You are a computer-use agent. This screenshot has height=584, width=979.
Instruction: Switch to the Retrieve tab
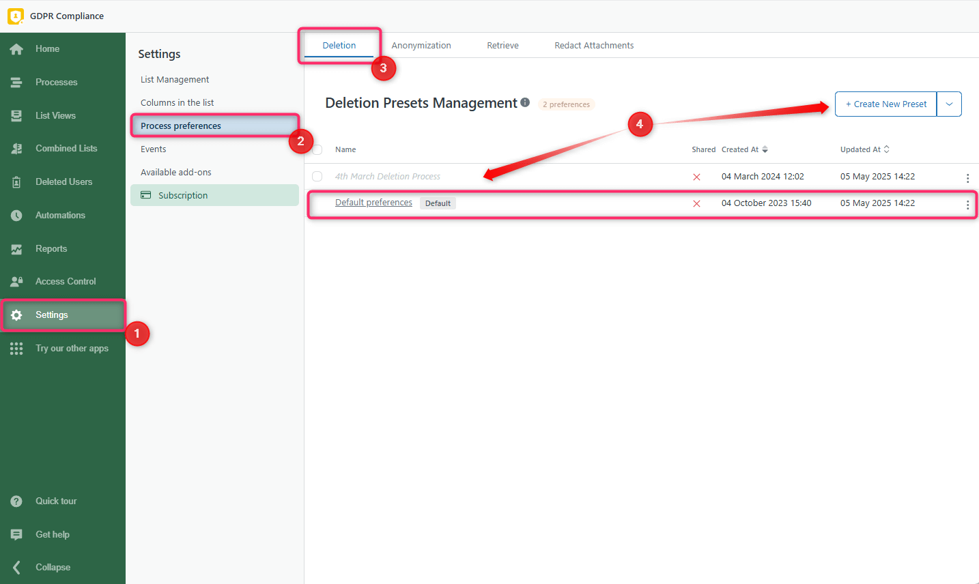[502, 46]
